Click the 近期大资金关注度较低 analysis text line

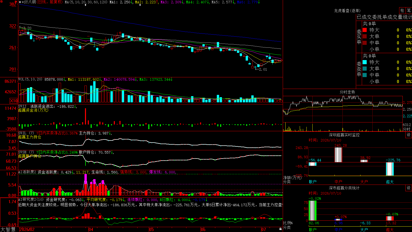tap(150, 205)
